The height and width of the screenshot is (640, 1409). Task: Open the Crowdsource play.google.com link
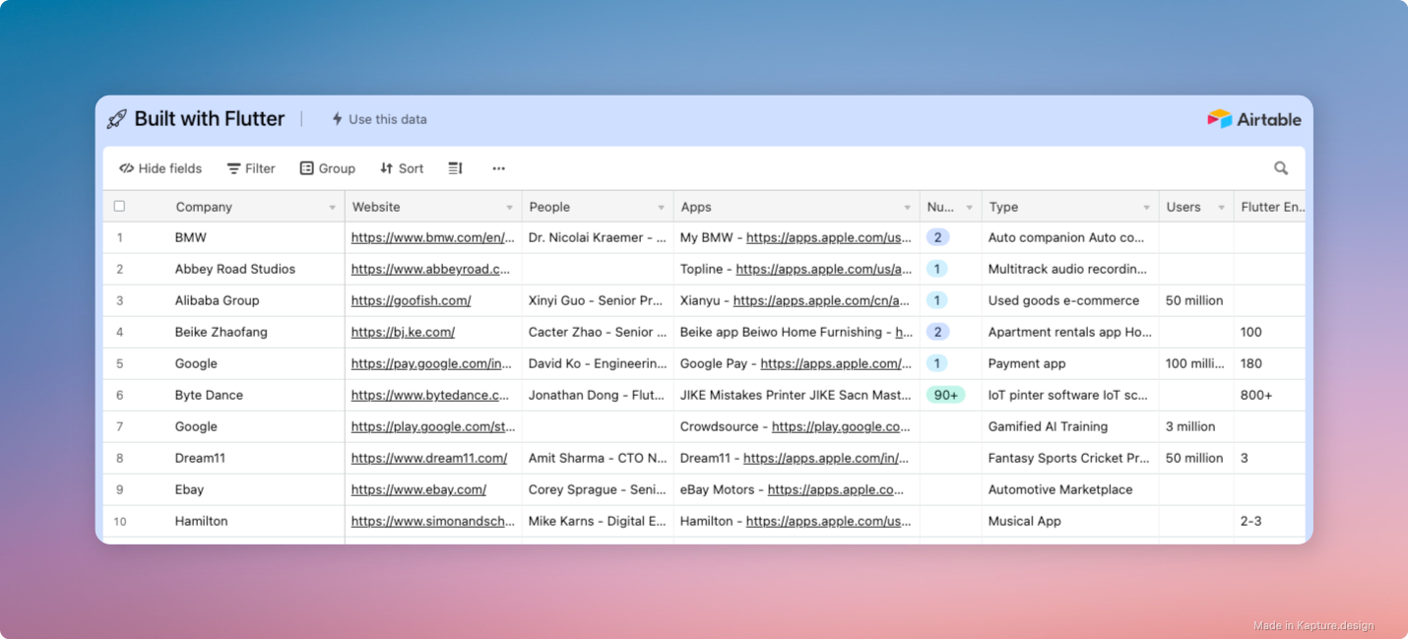[x=842, y=426]
